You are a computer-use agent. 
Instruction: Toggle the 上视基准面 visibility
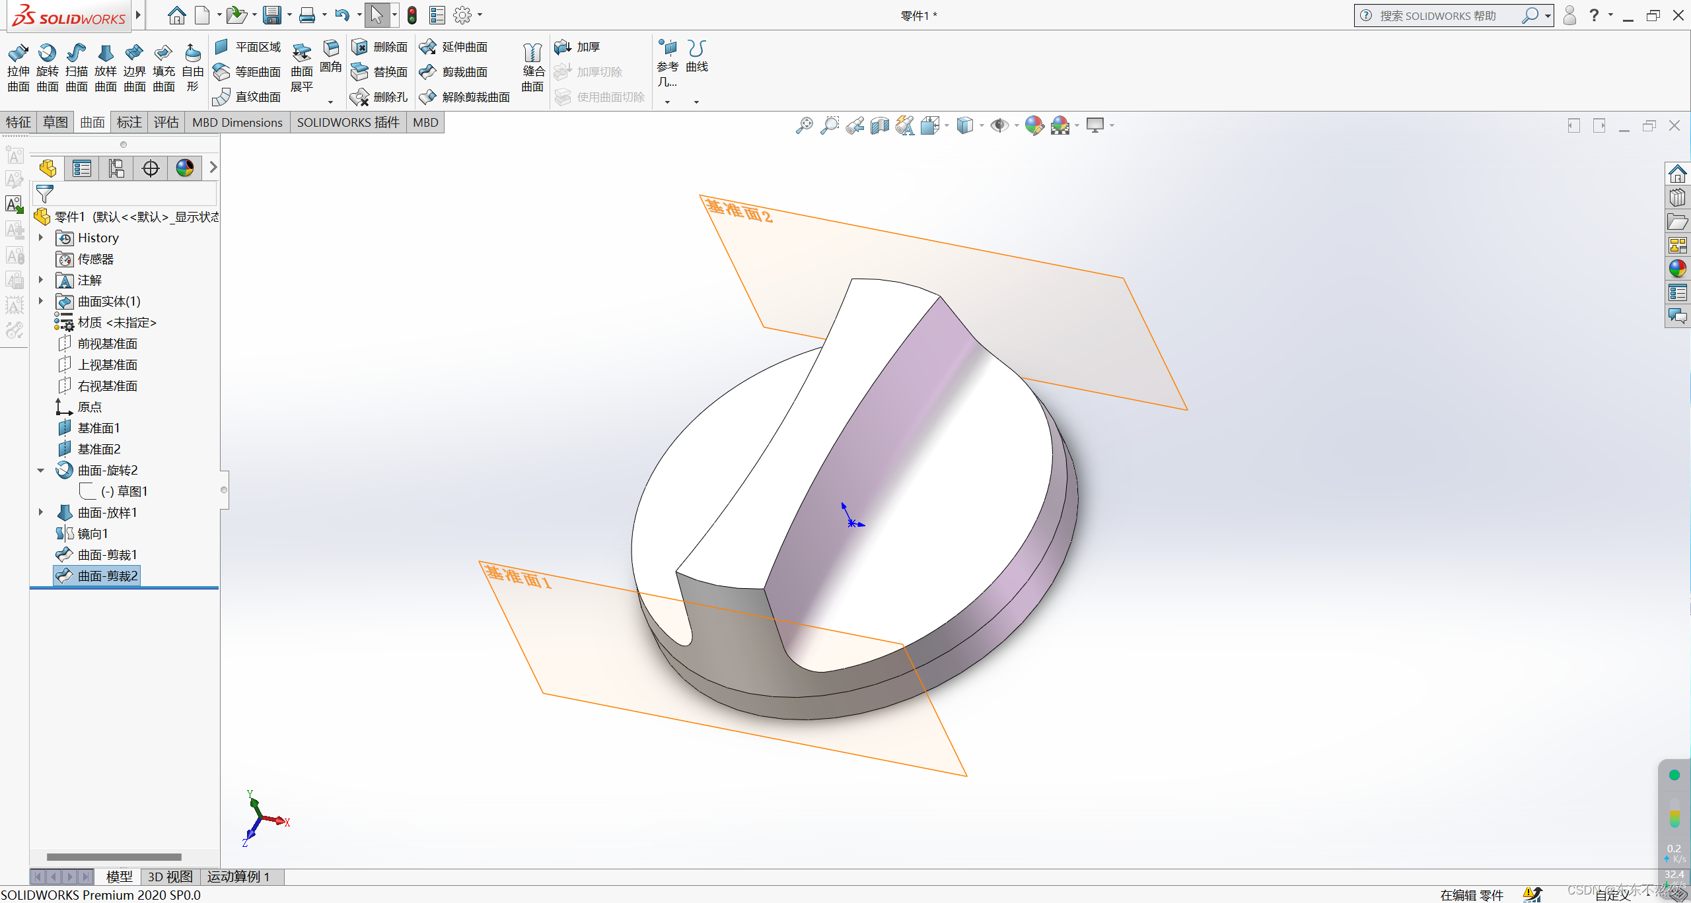pos(108,364)
